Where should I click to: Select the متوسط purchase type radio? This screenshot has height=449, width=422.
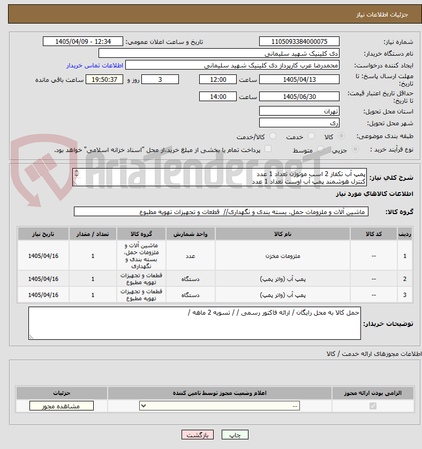(x=320, y=149)
